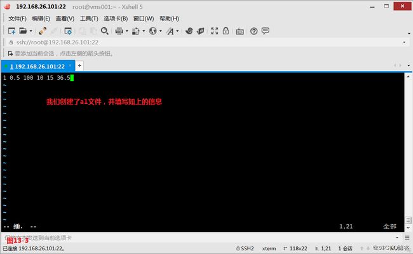Maximize the Xshell window
The height and width of the screenshot is (254, 413).
pyautogui.click(x=386, y=6)
